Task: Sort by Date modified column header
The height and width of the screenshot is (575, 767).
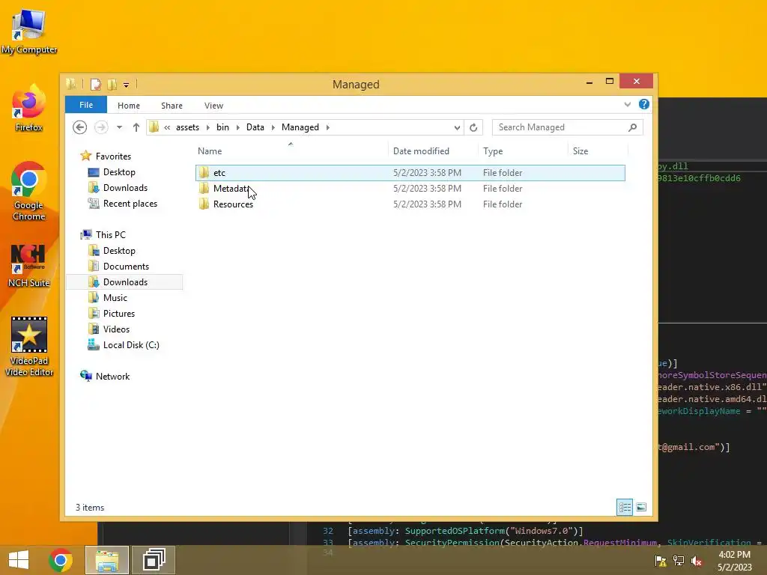Action: pos(434,151)
